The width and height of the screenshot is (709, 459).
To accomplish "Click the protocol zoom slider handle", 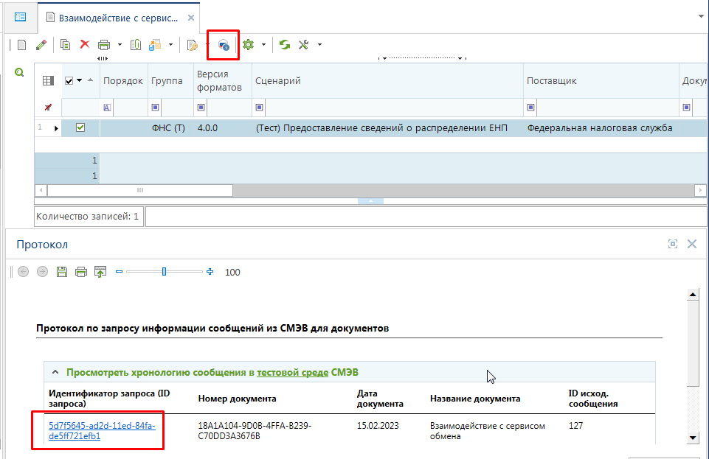I will pos(164,272).
